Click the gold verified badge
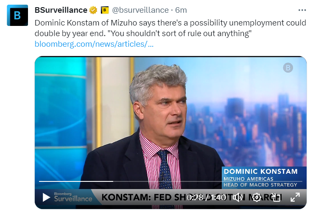Image resolution: width=310 pixels, height=212 pixels. (93, 10)
